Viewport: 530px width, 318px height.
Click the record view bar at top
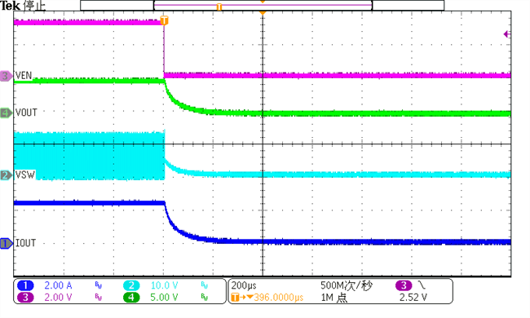tap(263, 6)
